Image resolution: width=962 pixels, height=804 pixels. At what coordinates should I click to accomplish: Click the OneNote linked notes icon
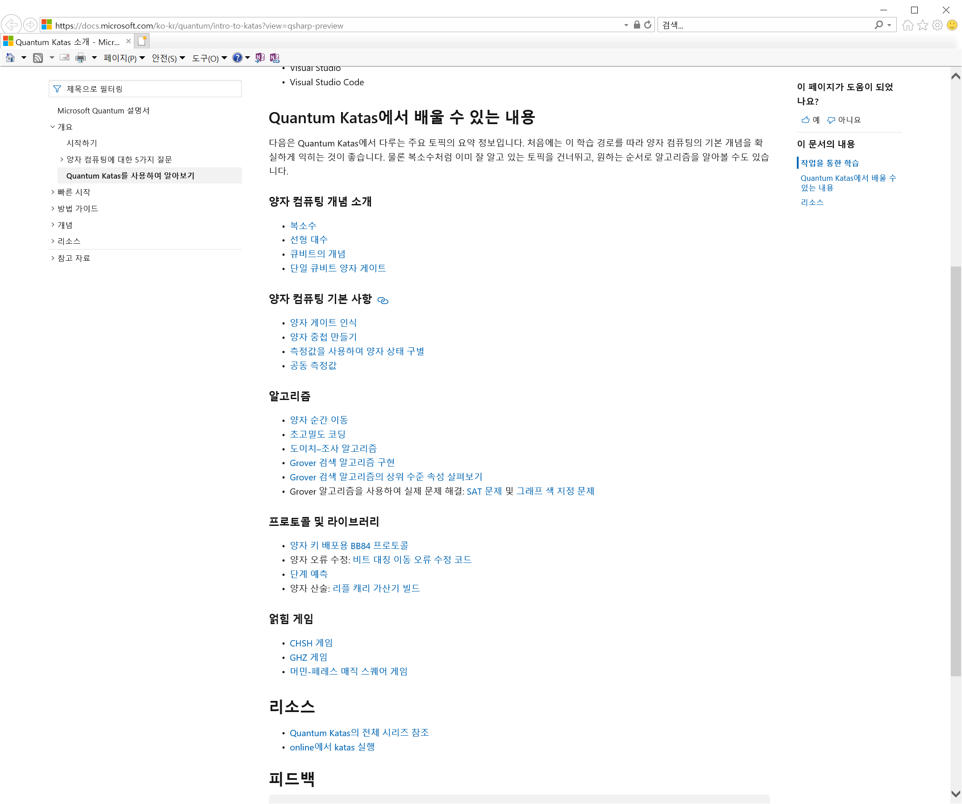(x=275, y=58)
